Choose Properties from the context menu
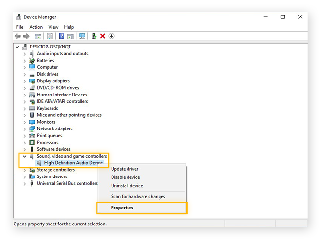The width and height of the screenshot is (320, 240). click(122, 208)
